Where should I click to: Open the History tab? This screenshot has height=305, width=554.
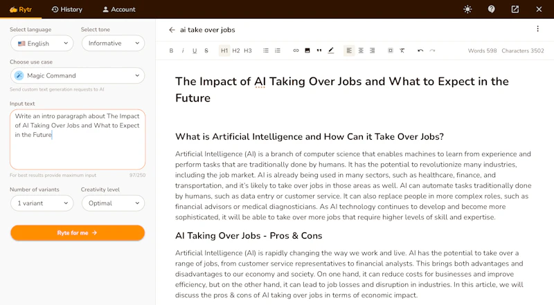tap(66, 10)
